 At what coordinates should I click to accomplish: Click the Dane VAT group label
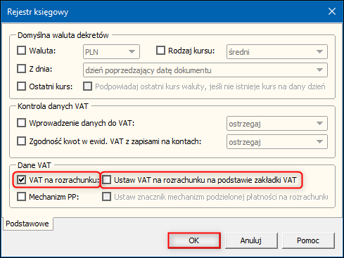(34, 165)
